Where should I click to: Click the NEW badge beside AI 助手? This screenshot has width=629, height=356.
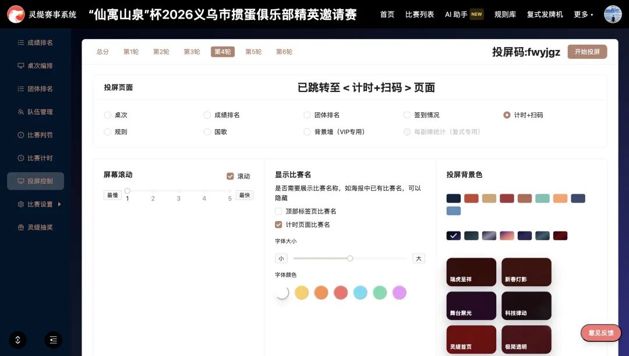(x=476, y=14)
